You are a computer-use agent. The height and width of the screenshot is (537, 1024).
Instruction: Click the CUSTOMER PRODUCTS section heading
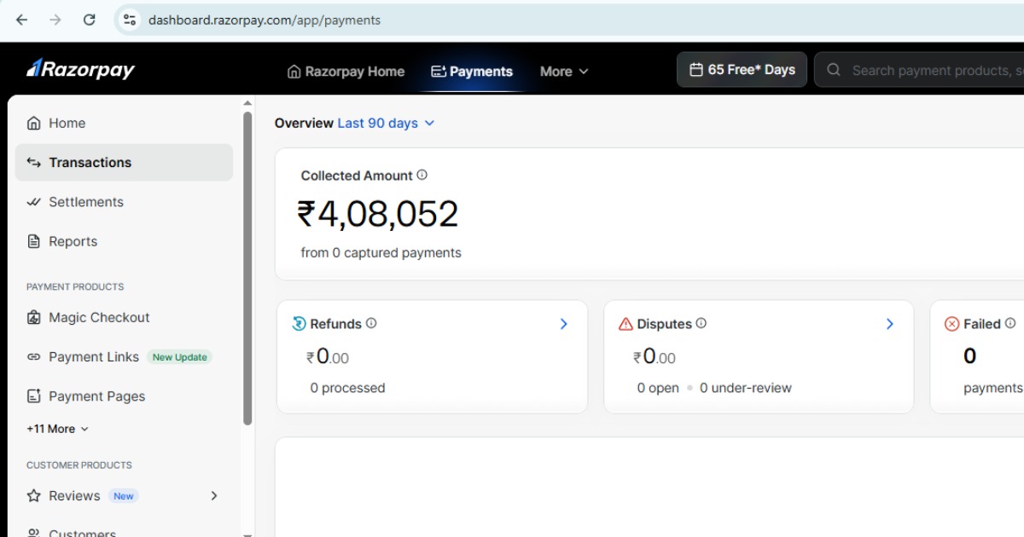[x=79, y=465]
